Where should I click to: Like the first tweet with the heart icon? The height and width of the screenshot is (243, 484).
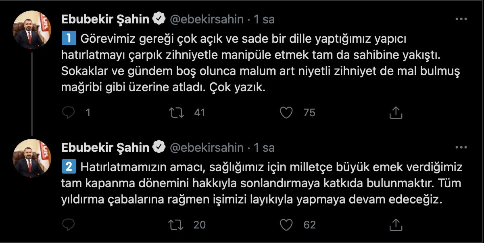click(286, 113)
